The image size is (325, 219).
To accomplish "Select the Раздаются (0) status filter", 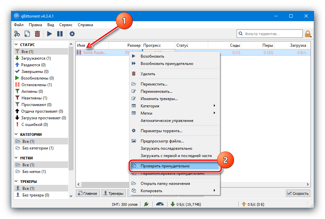I will click(41, 65).
